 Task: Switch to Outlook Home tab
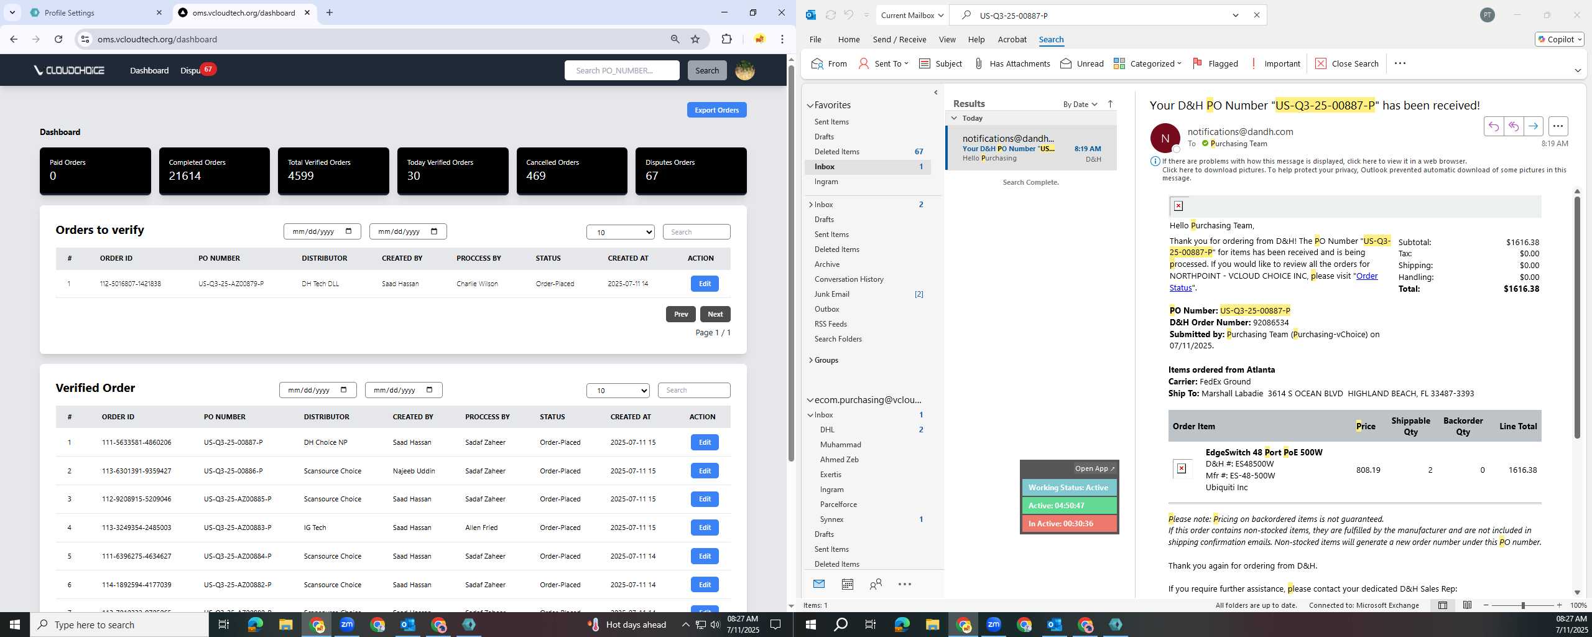[x=849, y=39]
